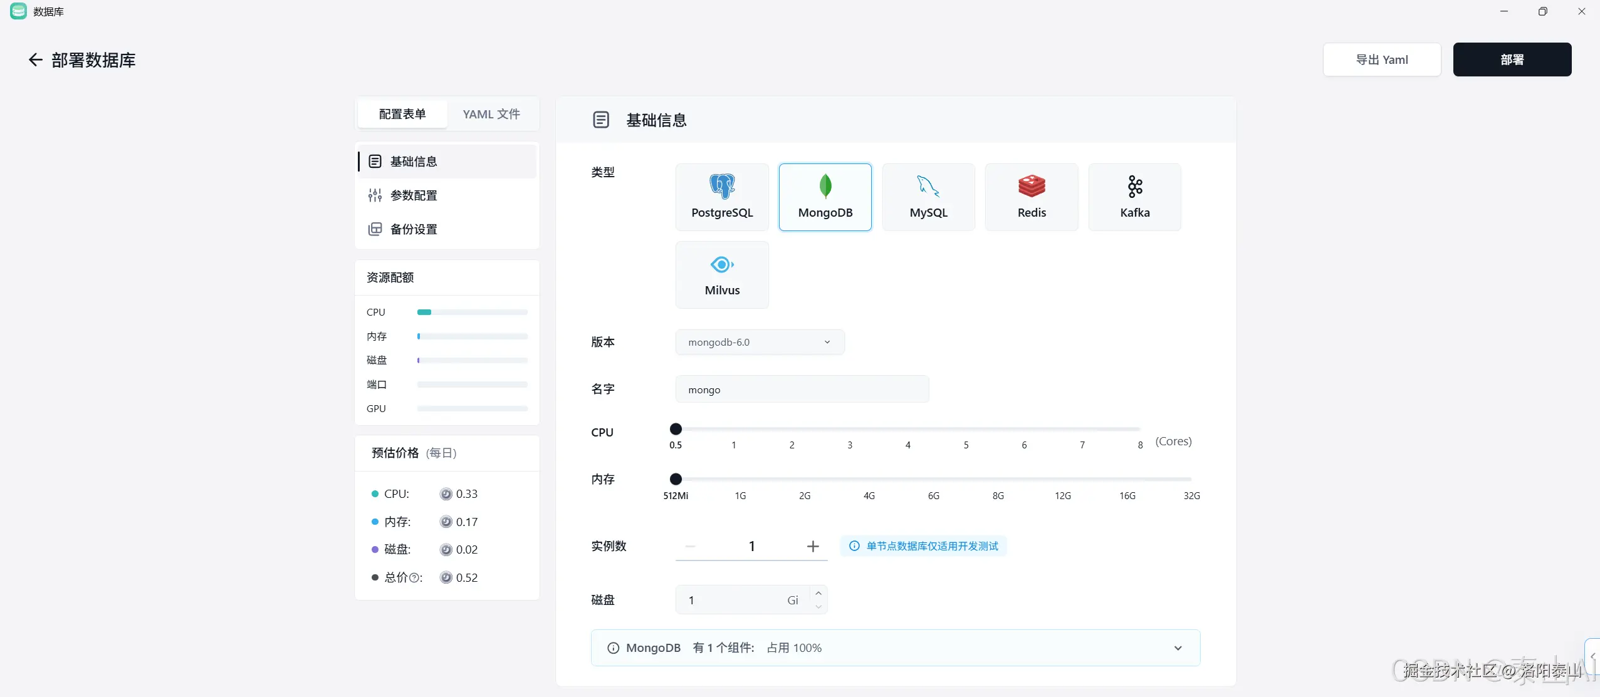
Task: Select PostgreSQL as the database type
Action: [x=721, y=196]
